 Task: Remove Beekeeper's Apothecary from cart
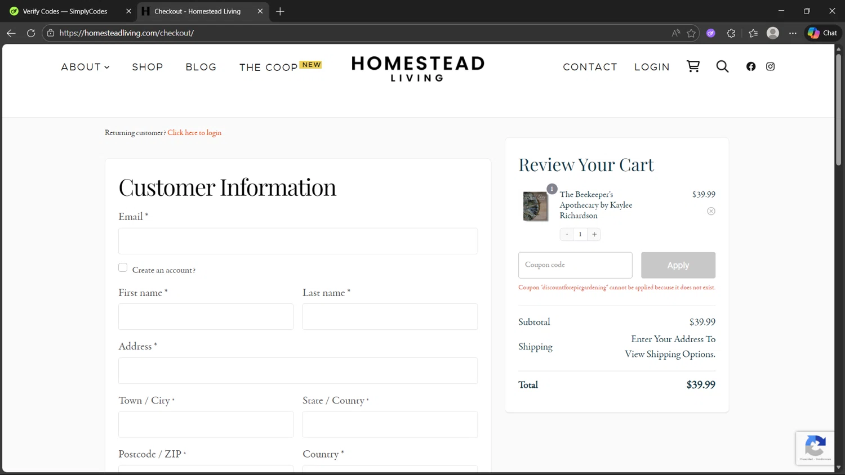tap(711, 211)
